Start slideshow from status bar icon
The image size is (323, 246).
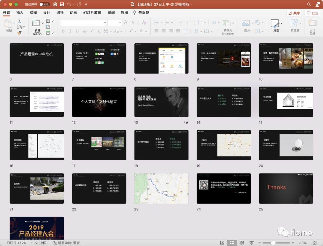pyautogui.click(x=252, y=243)
